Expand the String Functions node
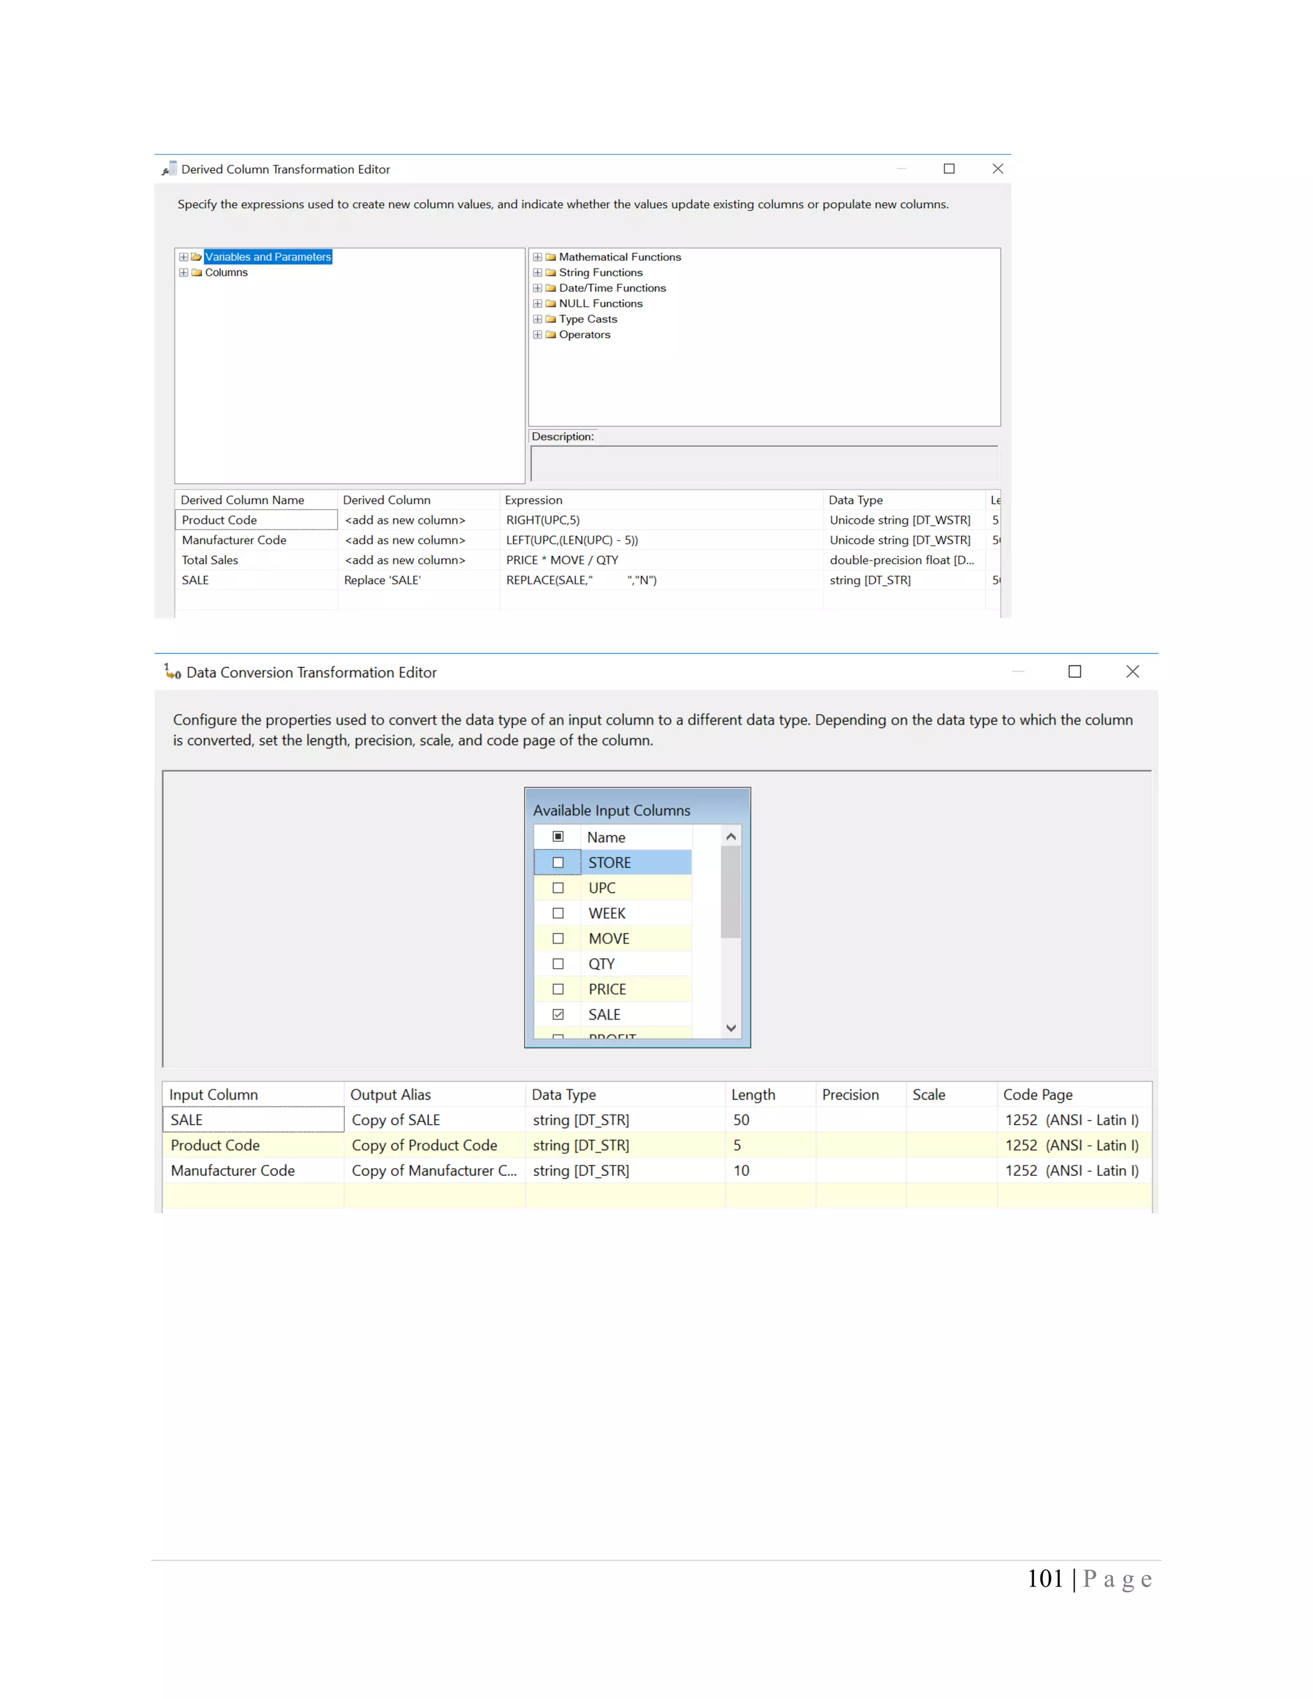Viewport: 1313px width, 1699px height. (537, 272)
